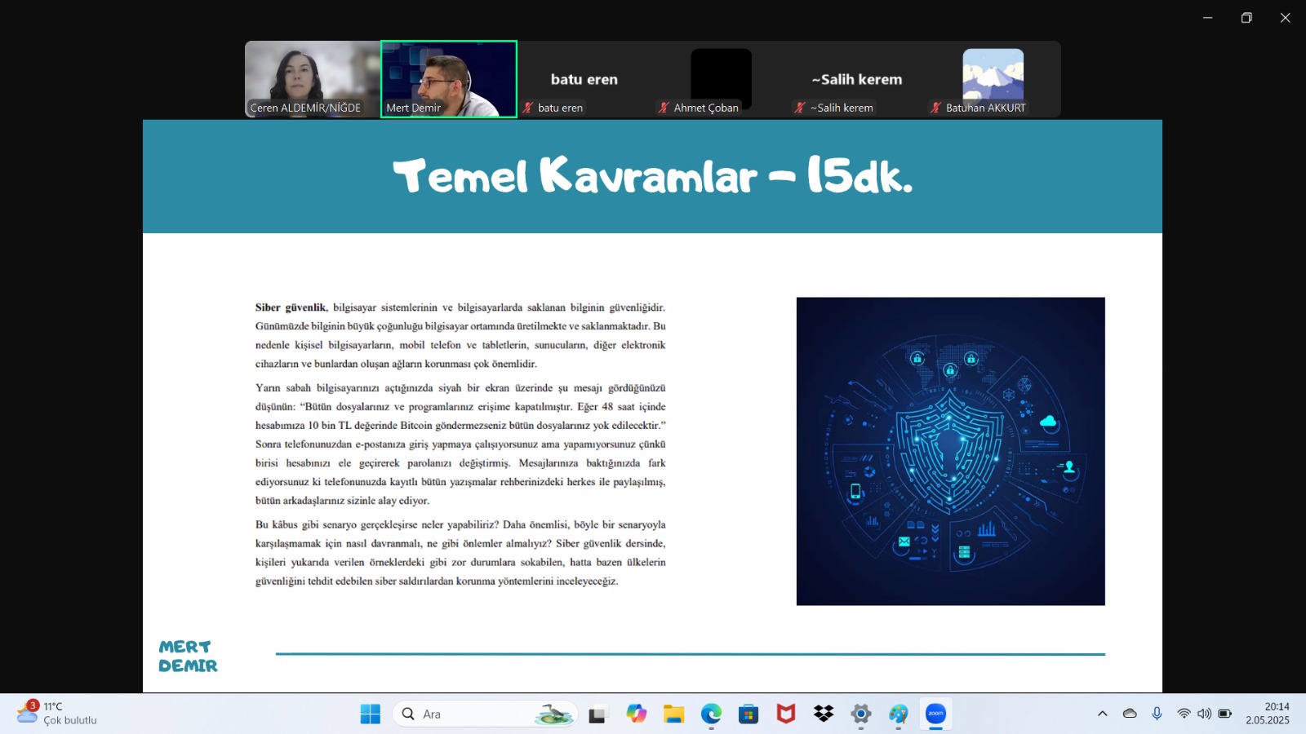Expand the hidden system tray icons chevron
This screenshot has height=734, width=1306.
pos(1102,714)
